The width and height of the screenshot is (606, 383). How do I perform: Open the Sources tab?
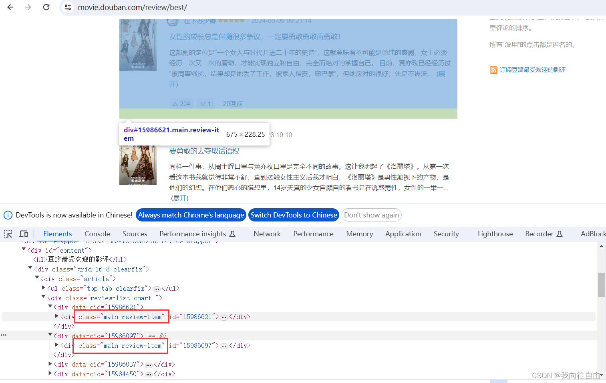point(135,234)
